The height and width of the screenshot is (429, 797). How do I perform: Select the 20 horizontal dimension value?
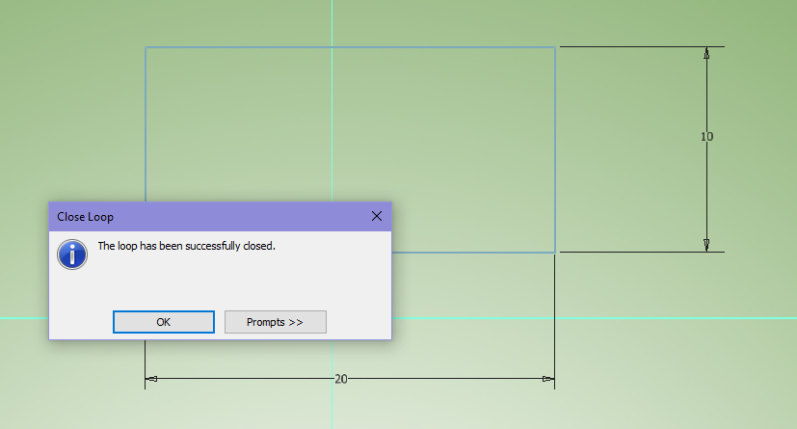click(341, 379)
